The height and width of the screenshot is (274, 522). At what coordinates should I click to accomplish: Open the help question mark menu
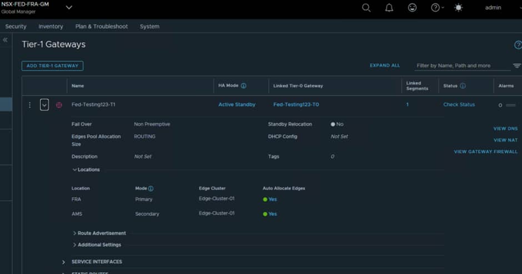click(x=436, y=8)
